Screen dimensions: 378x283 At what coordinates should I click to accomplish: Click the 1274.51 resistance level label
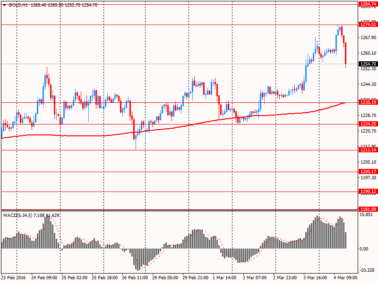click(368, 25)
